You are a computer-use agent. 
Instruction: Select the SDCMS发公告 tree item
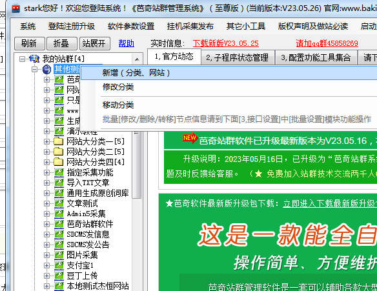click(x=88, y=245)
